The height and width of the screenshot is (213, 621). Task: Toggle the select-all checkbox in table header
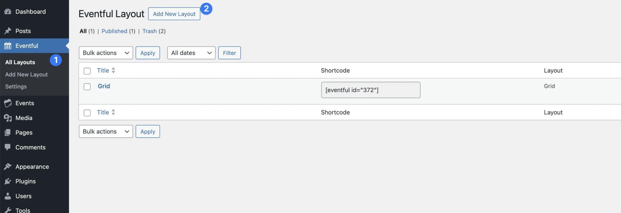[x=87, y=71]
